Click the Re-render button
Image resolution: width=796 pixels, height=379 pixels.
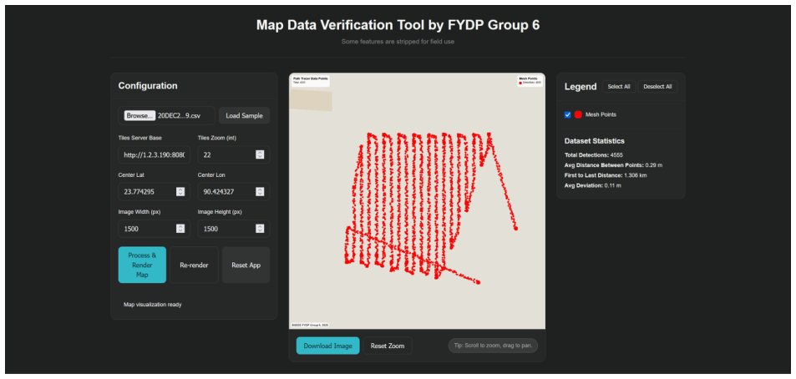point(194,265)
